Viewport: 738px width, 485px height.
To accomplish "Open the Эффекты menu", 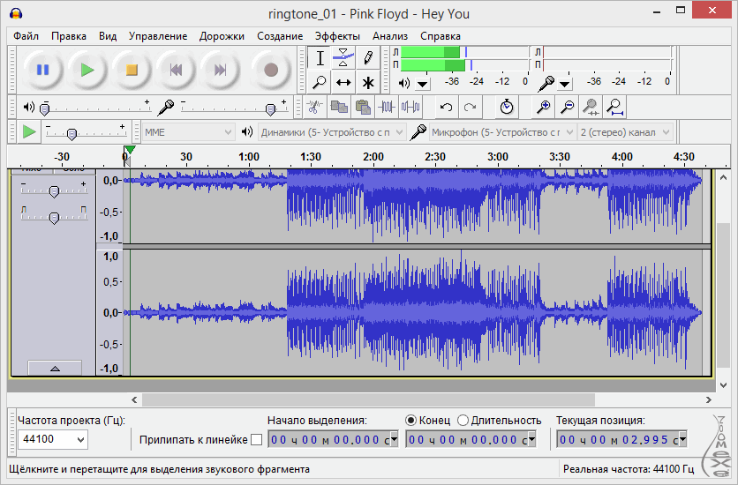I will click(x=337, y=36).
